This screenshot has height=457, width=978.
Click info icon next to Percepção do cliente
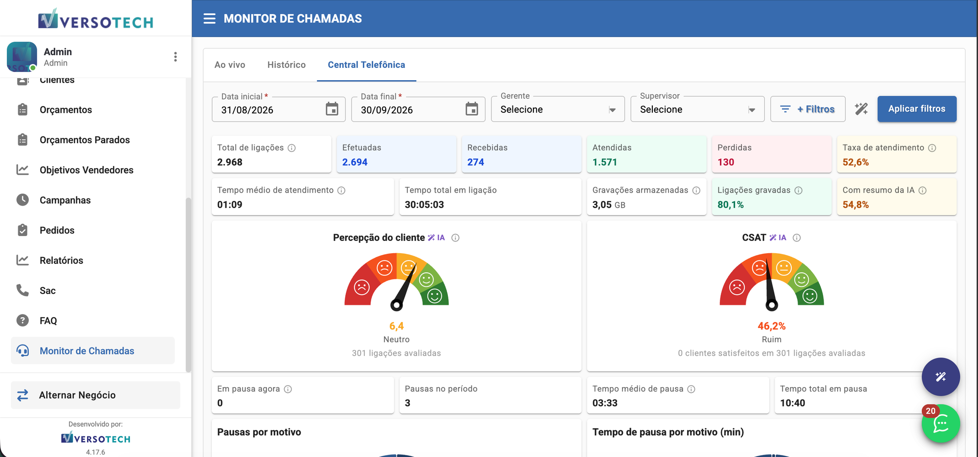(455, 238)
